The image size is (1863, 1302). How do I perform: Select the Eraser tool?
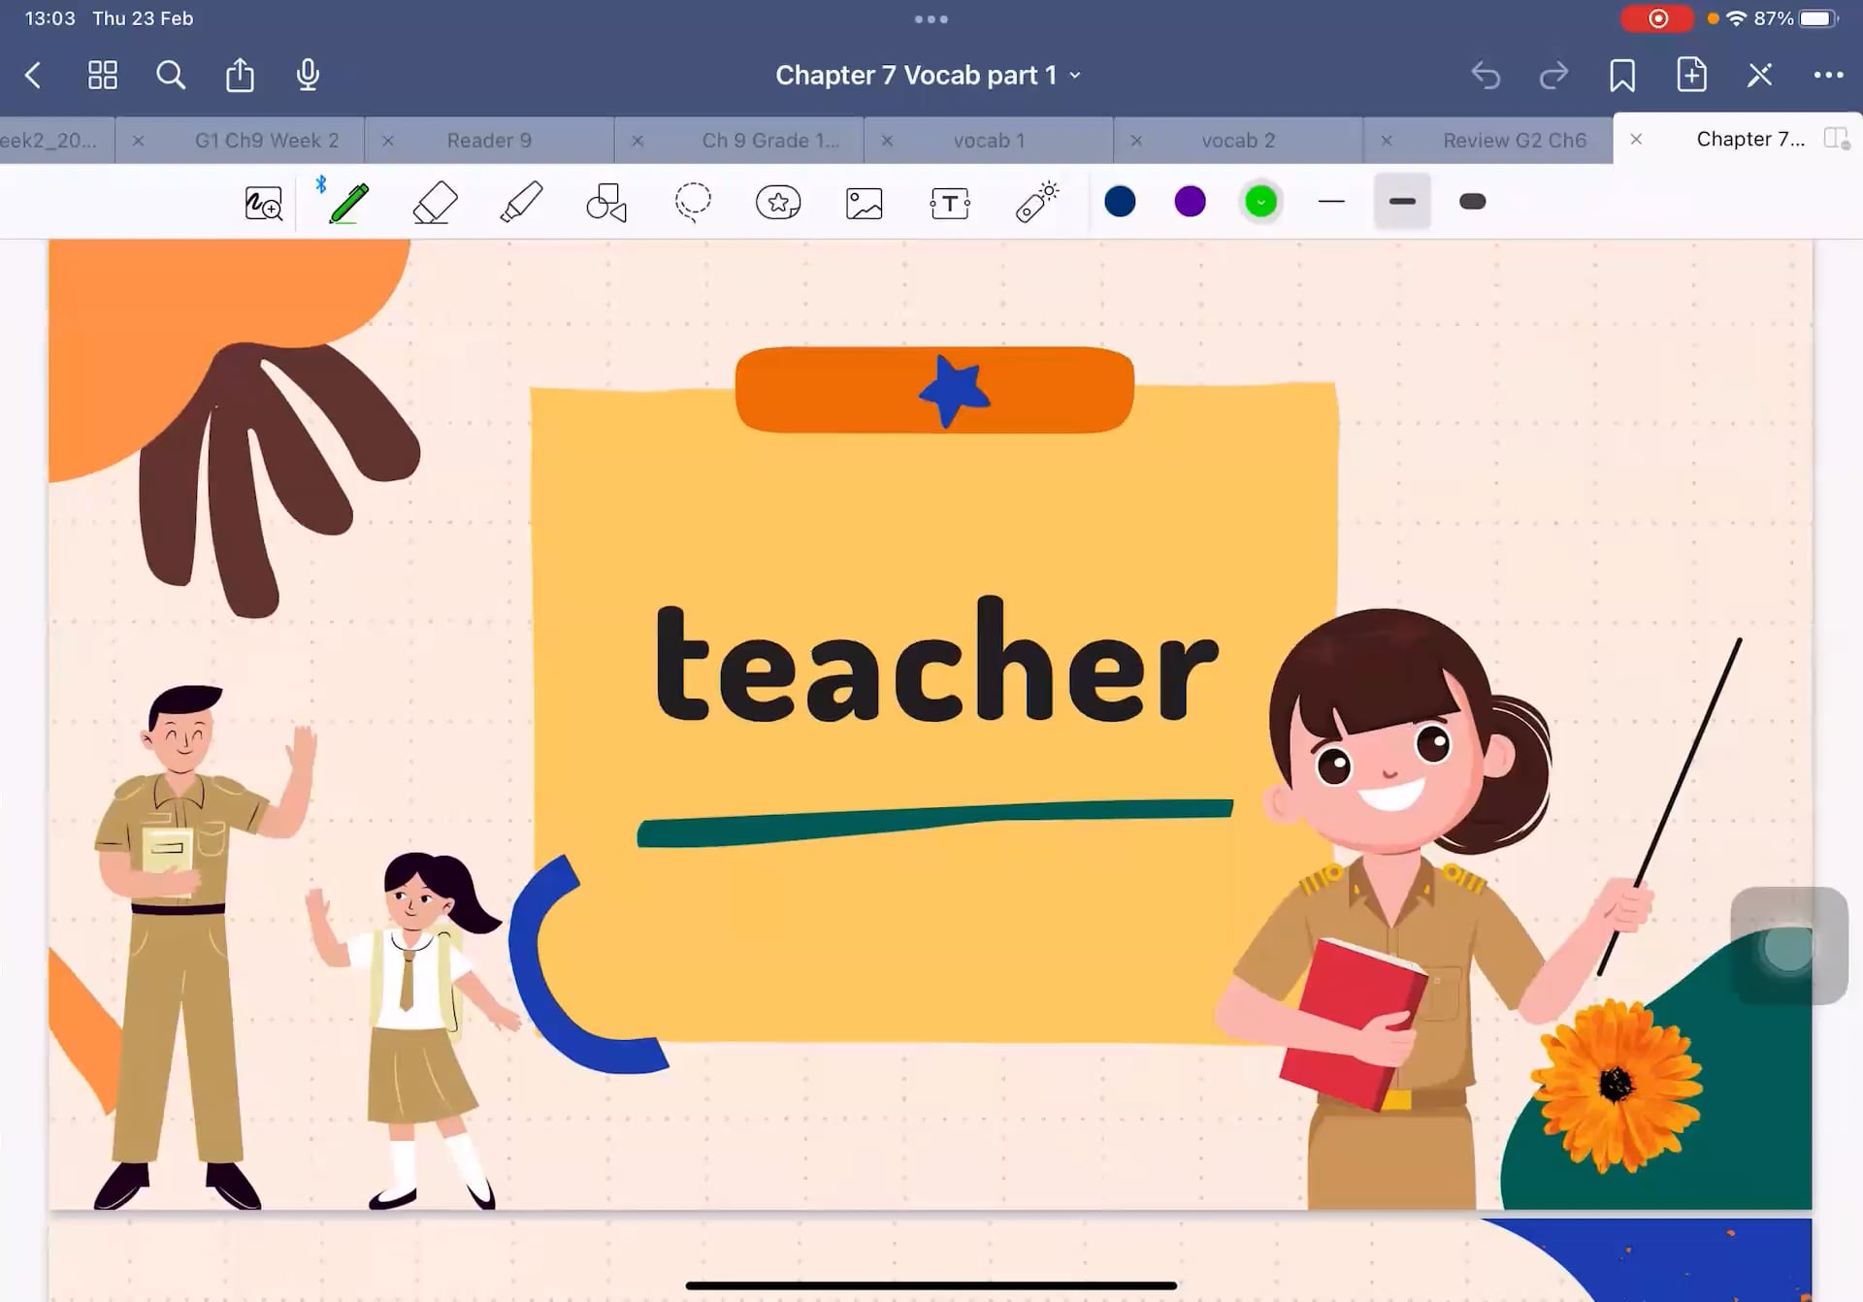click(435, 203)
